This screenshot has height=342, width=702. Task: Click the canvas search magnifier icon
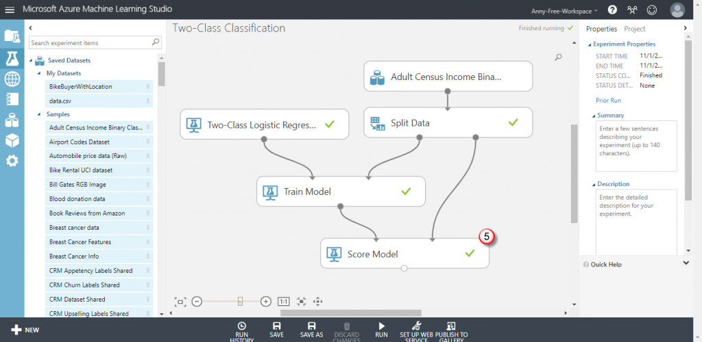point(558,57)
